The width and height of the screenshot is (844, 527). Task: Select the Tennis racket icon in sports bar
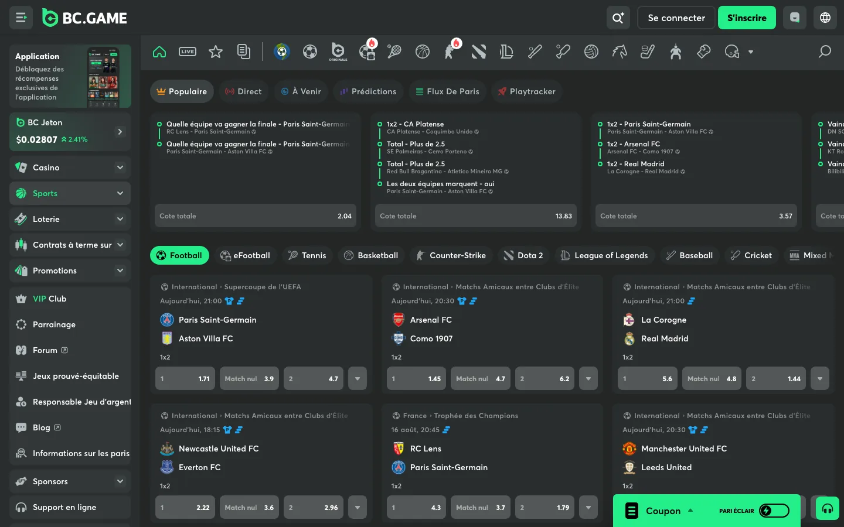point(394,52)
